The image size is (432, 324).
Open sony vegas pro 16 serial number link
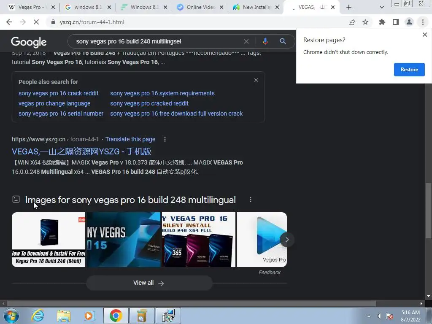coord(61,113)
